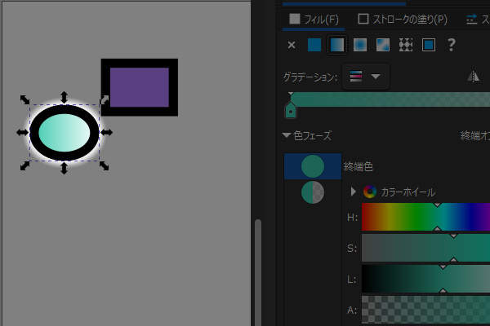The image size is (490, 326).
Task: Choose the linear gradient fill icon
Action: (336, 45)
